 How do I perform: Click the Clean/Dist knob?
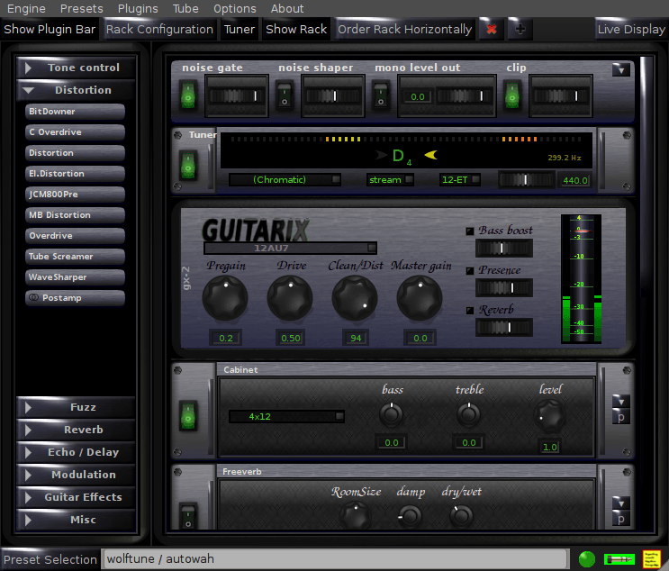click(355, 298)
